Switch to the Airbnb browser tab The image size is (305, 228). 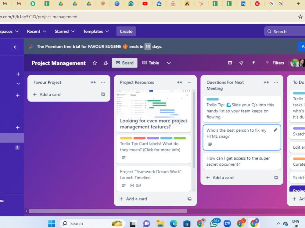(x=173, y=3)
